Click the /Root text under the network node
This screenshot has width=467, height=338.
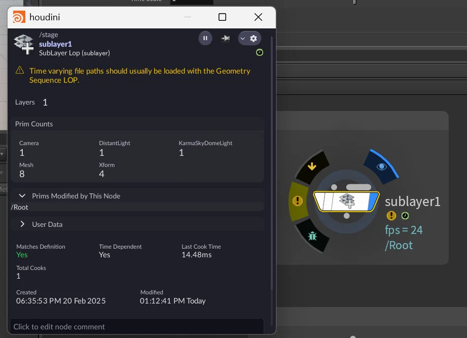pos(399,245)
